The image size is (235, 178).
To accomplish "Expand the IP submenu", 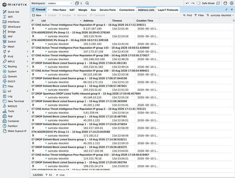I will [x=27, y=52].
